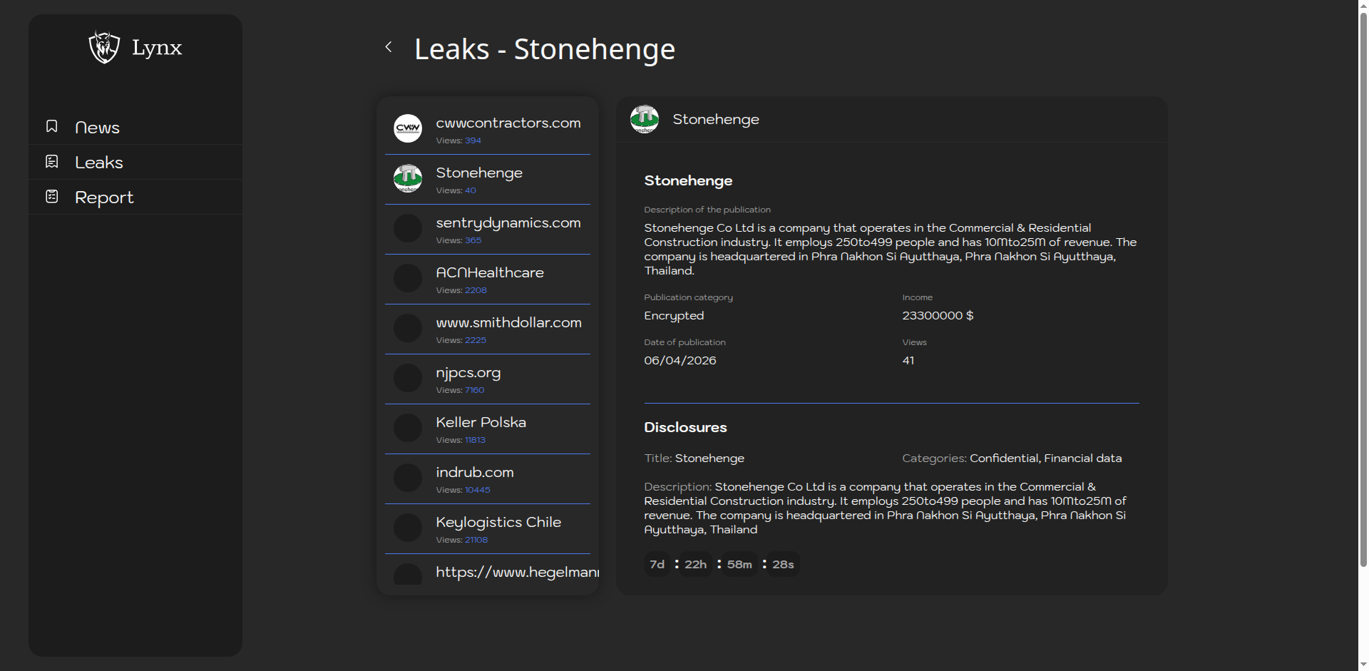Click the www.smithdollar.com placeholder avatar
The height and width of the screenshot is (671, 1369).
click(x=408, y=328)
